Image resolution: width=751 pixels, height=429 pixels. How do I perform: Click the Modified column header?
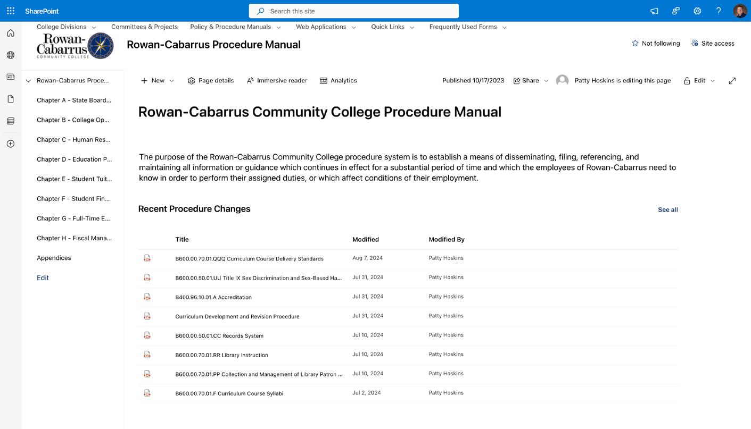point(366,239)
